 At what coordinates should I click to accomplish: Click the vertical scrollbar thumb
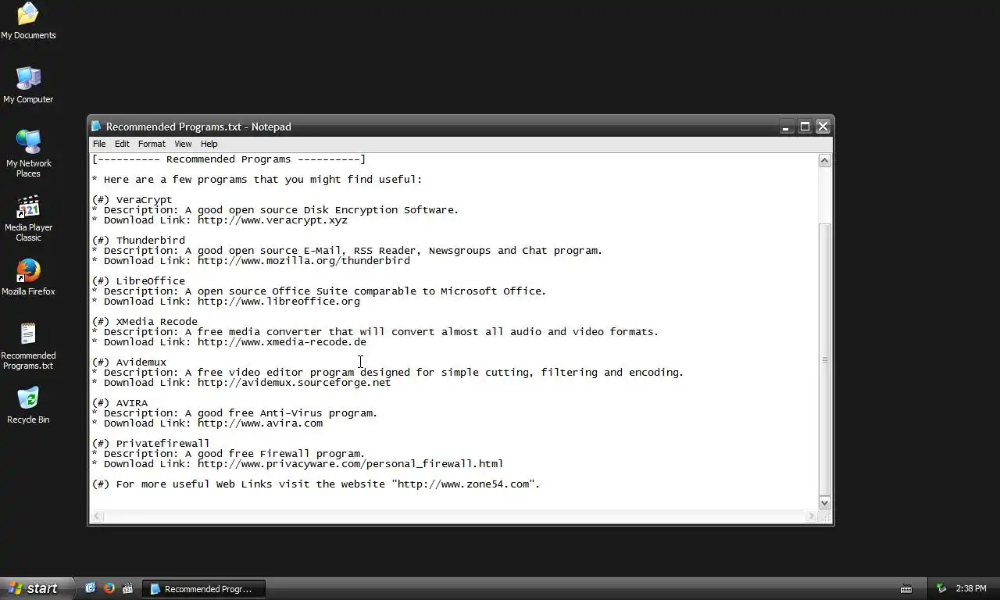pos(824,359)
